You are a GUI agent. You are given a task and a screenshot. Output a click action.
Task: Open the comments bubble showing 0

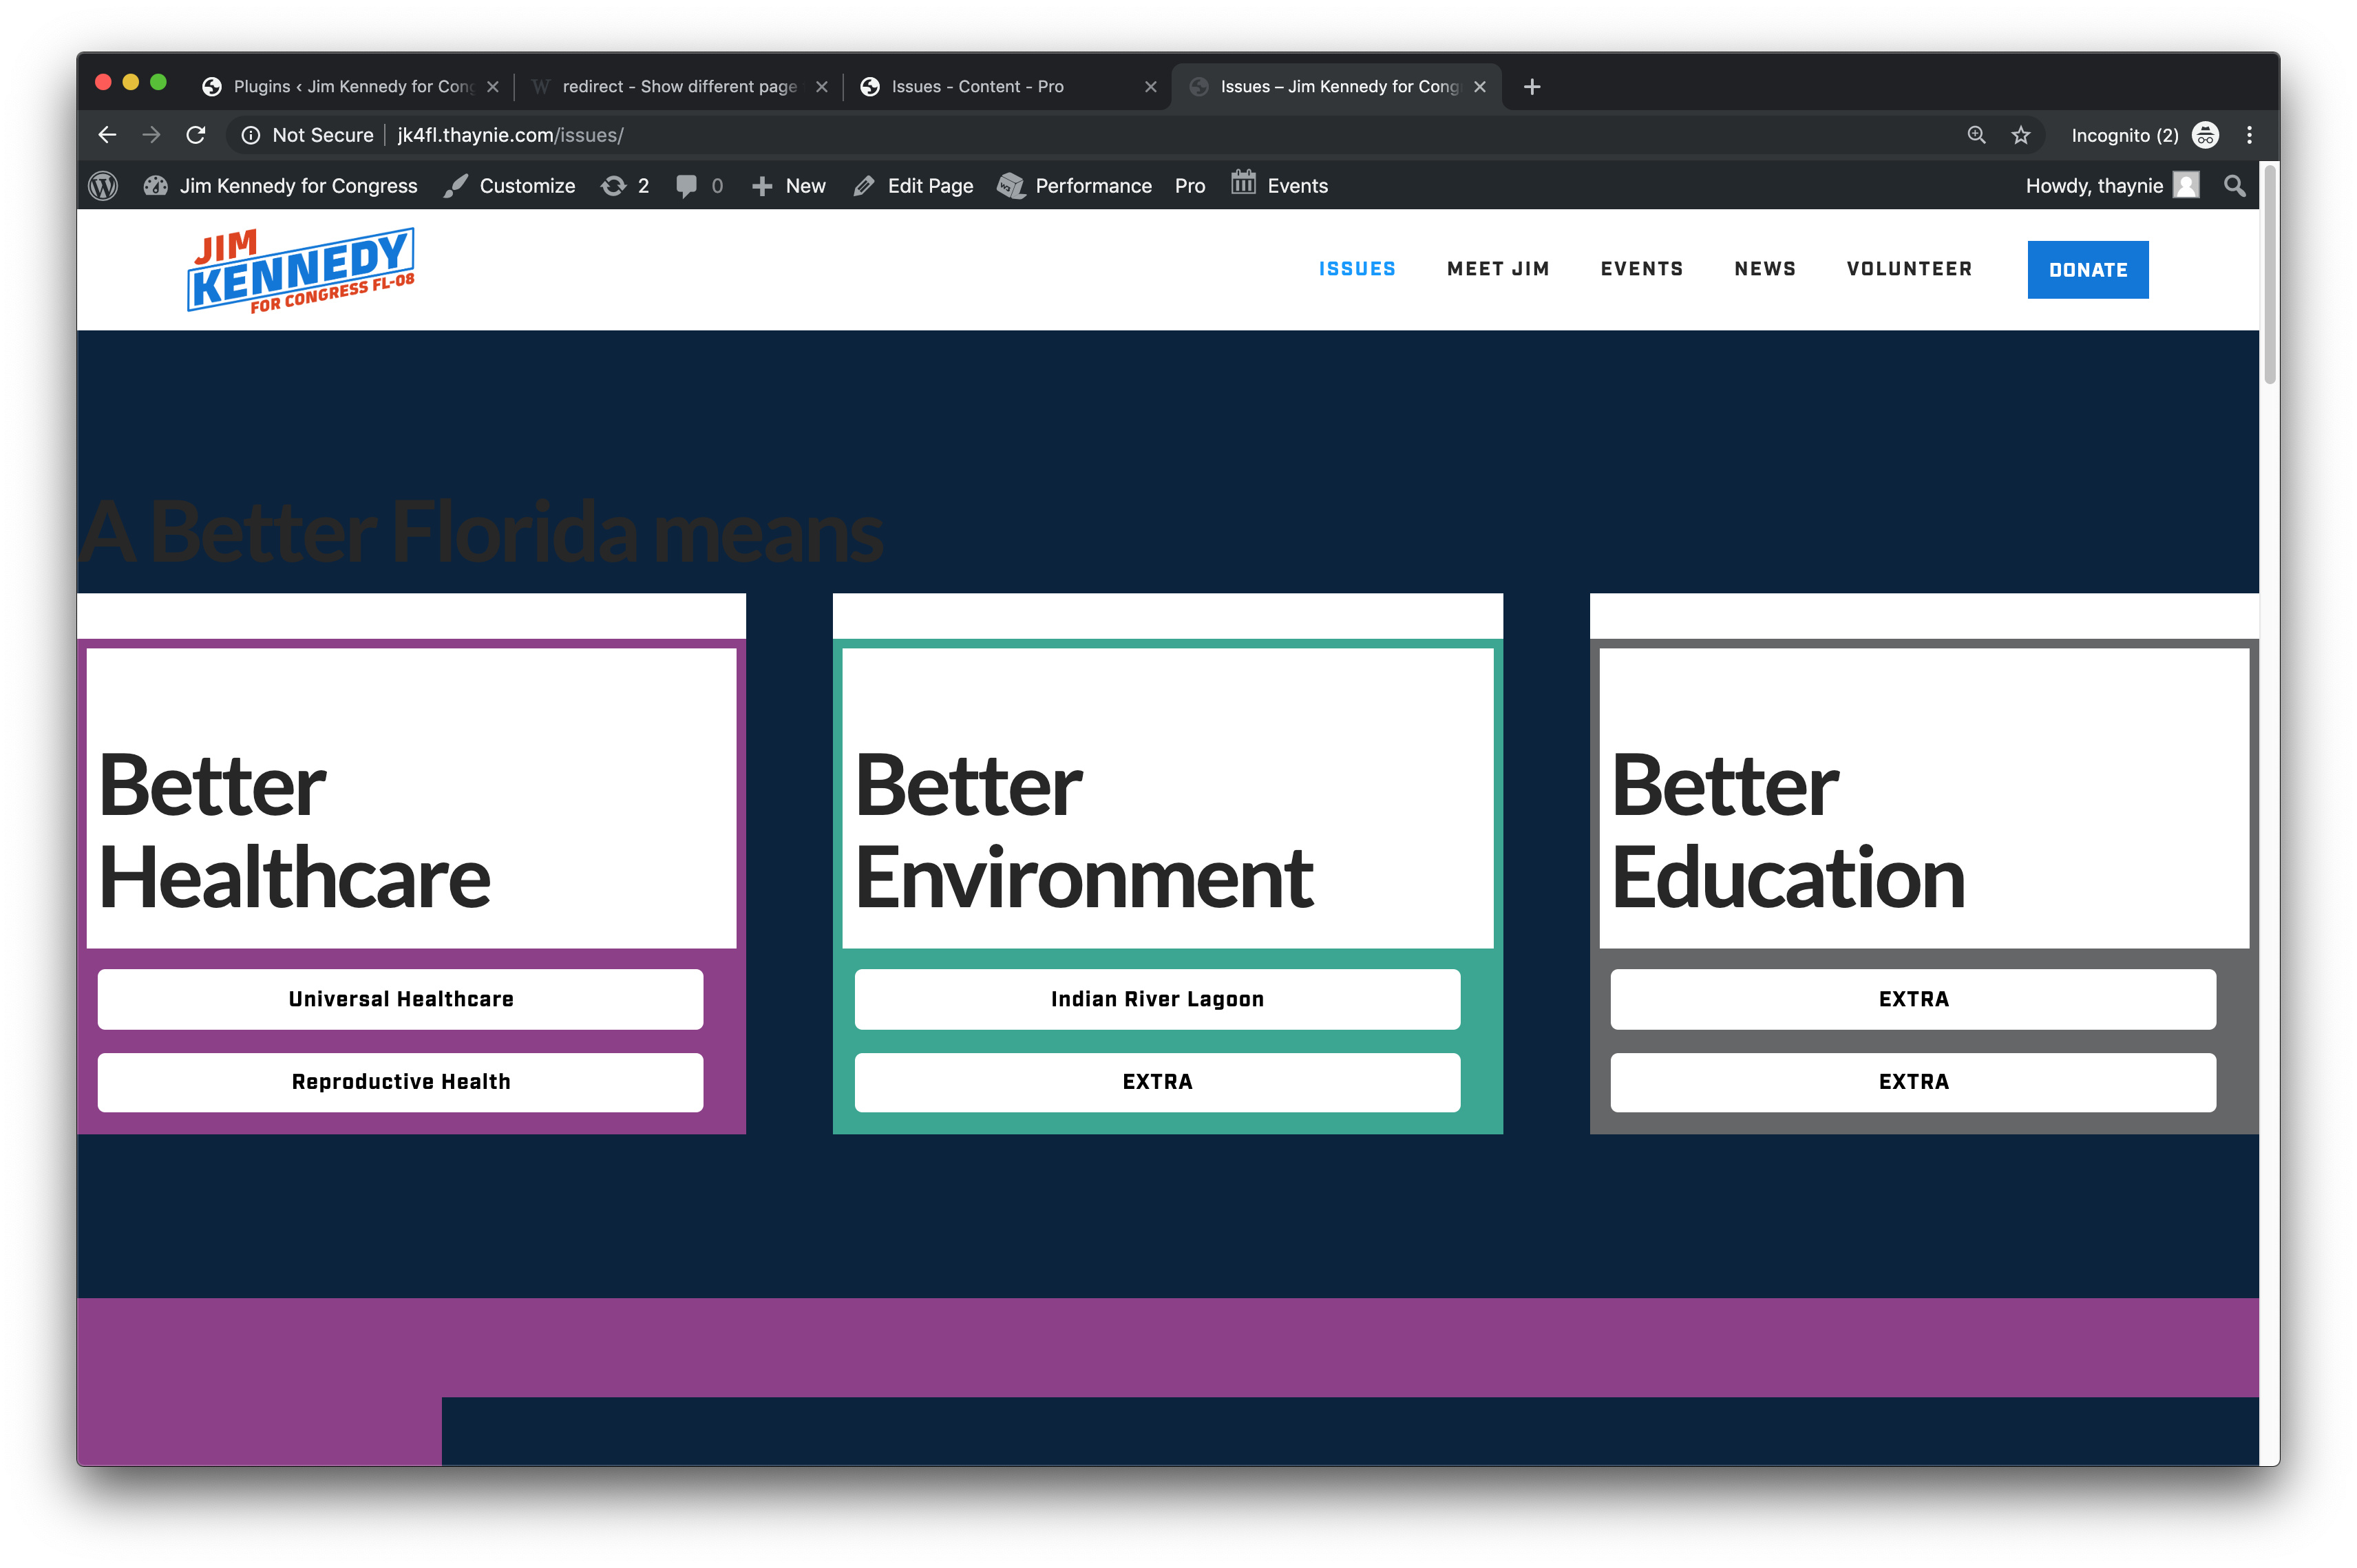point(699,186)
